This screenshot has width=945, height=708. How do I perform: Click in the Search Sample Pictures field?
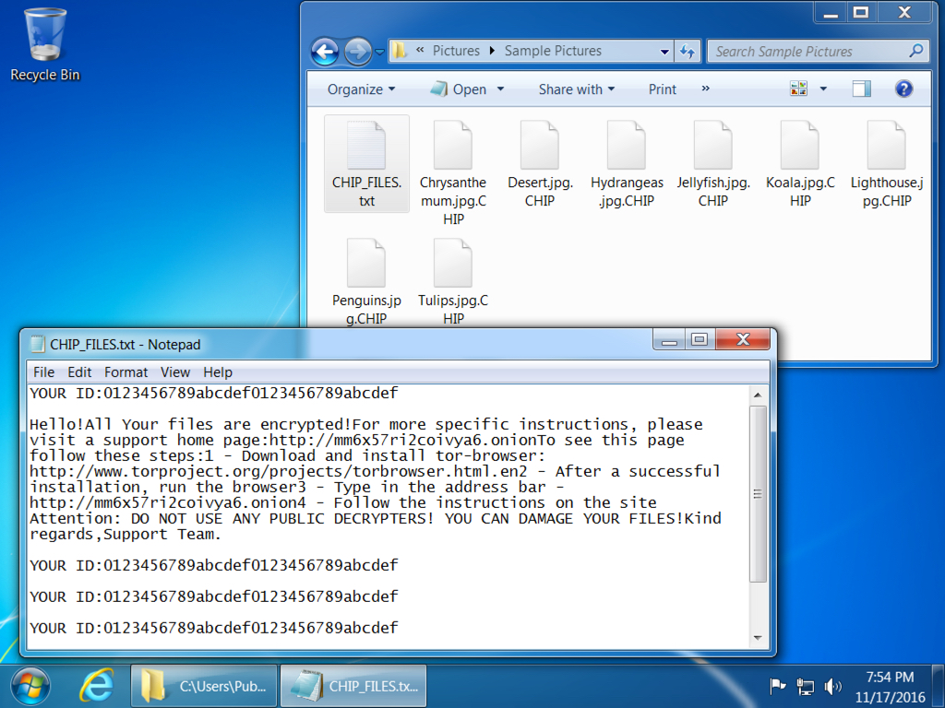click(812, 52)
